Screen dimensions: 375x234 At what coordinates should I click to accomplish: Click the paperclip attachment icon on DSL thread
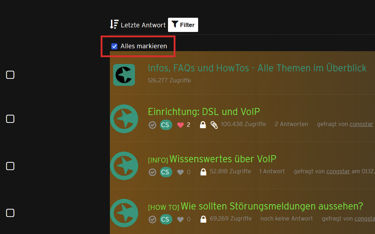(214, 125)
